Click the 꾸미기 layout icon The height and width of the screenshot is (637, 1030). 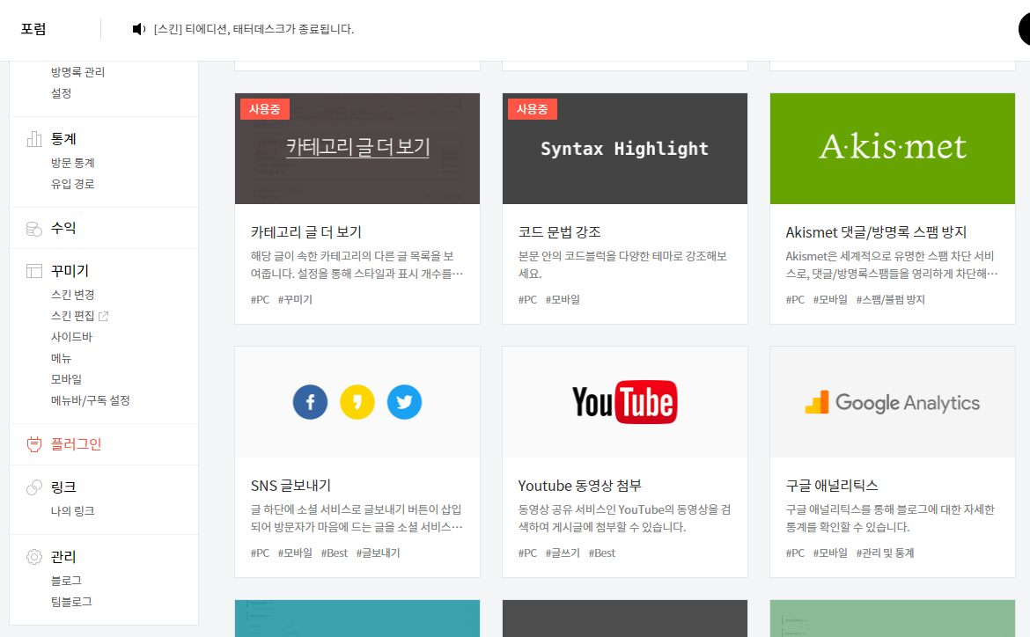34,271
